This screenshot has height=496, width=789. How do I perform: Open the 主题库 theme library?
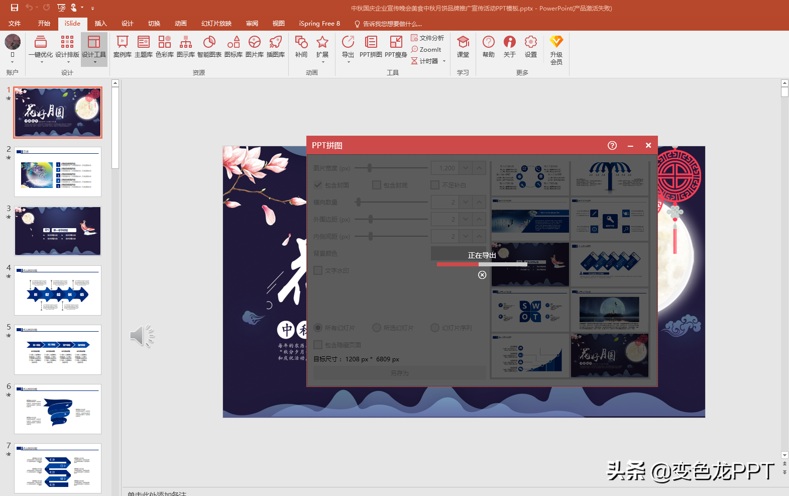(144, 47)
